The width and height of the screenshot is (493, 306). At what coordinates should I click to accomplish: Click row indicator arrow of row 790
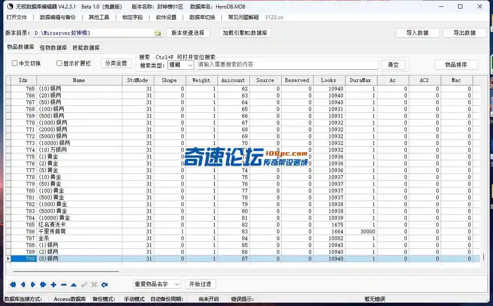pyautogui.click(x=8, y=258)
